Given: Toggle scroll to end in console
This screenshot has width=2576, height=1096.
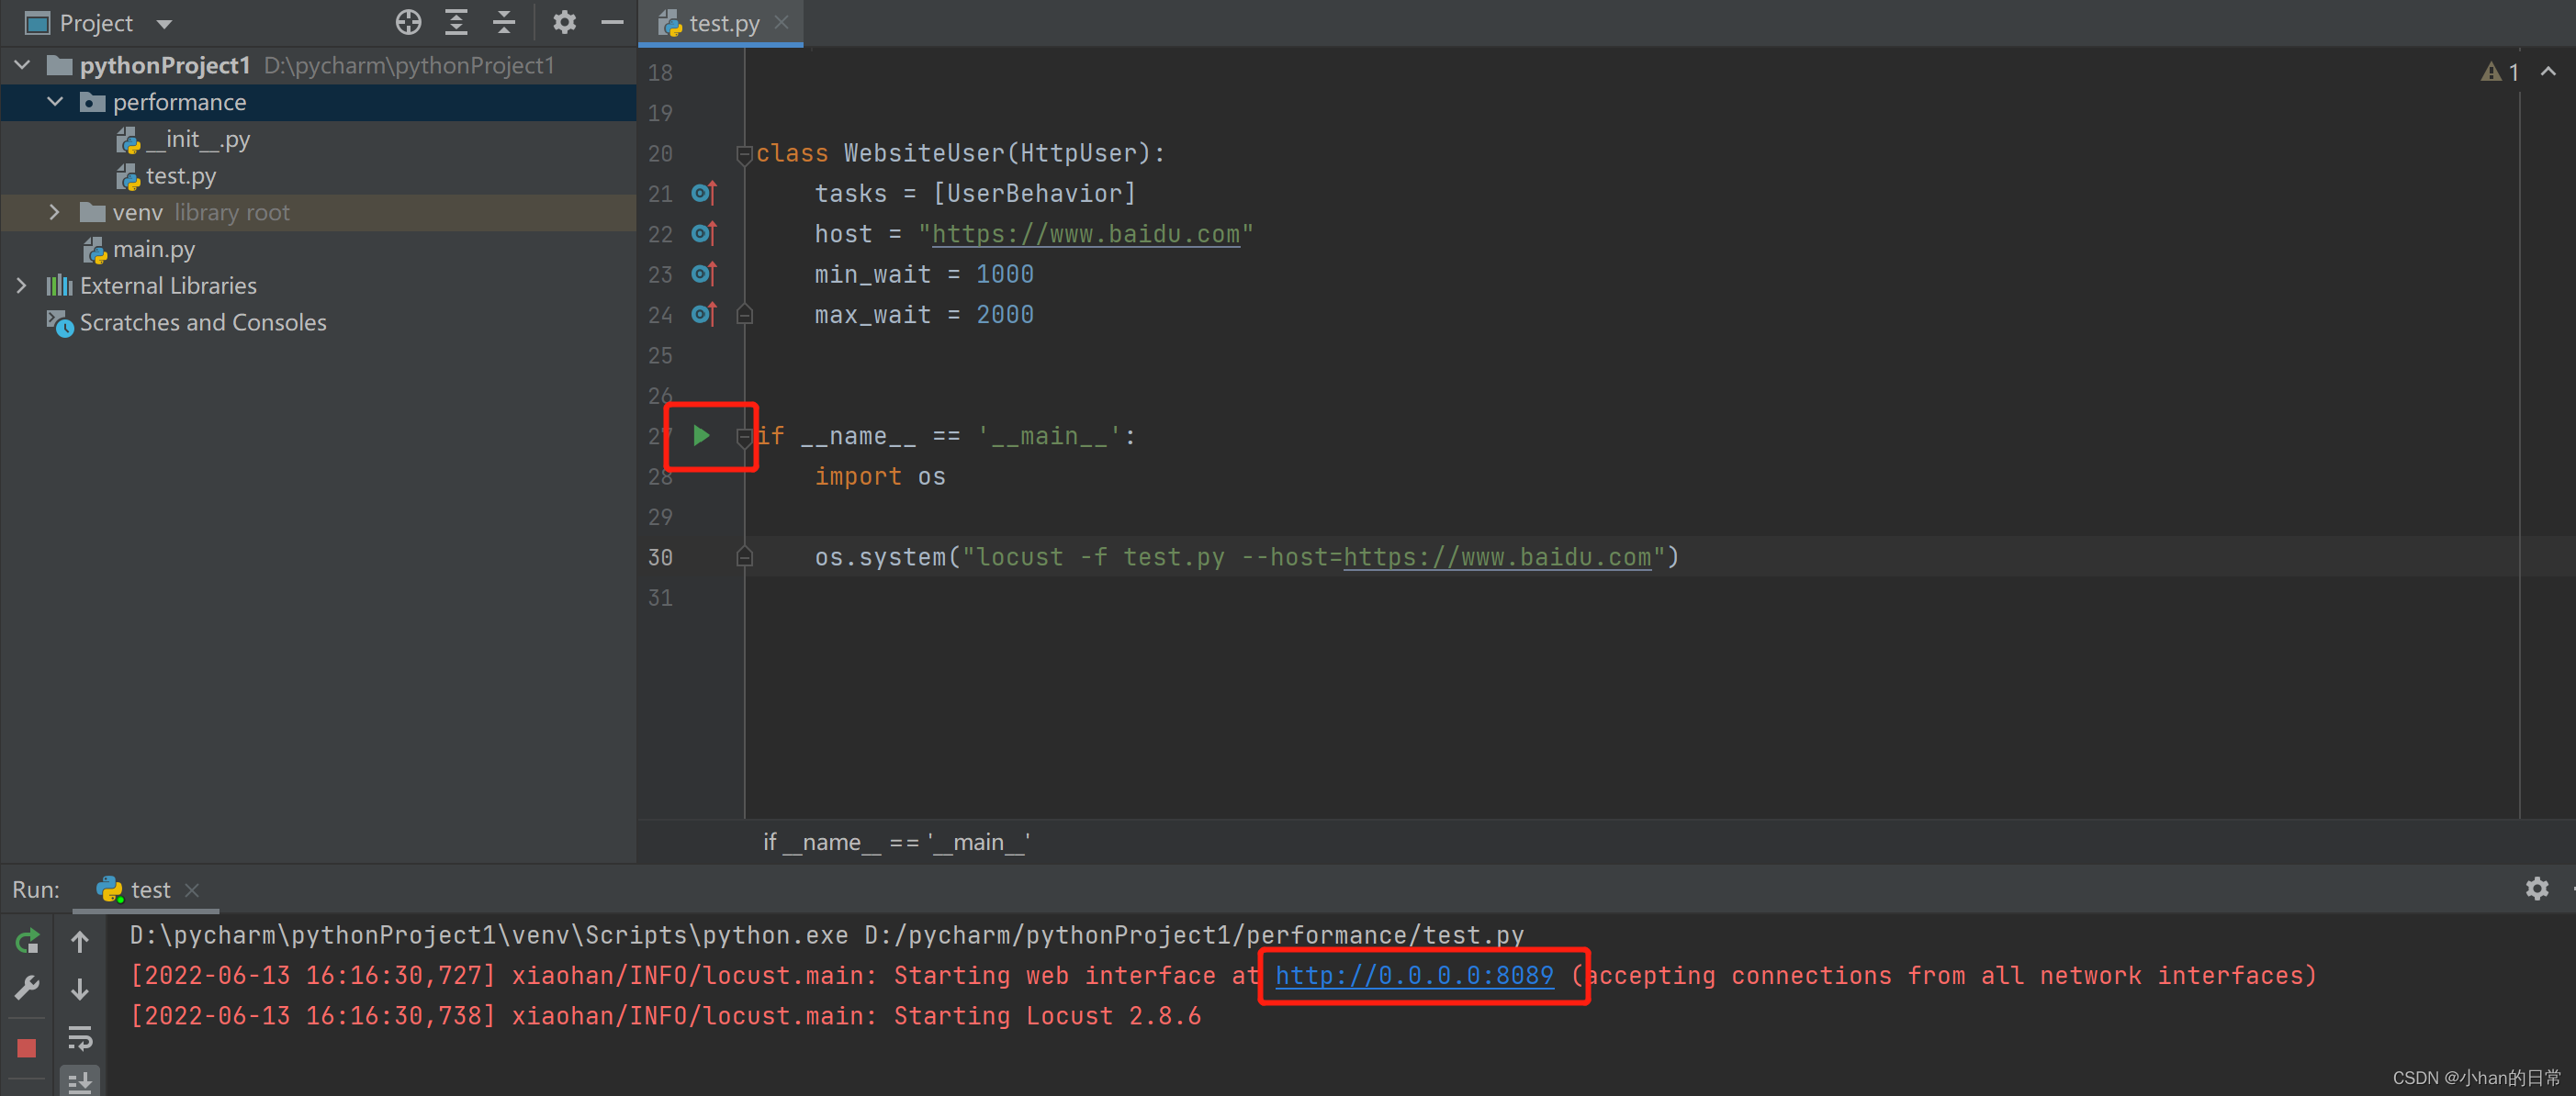Looking at the screenshot, I should (80, 1081).
